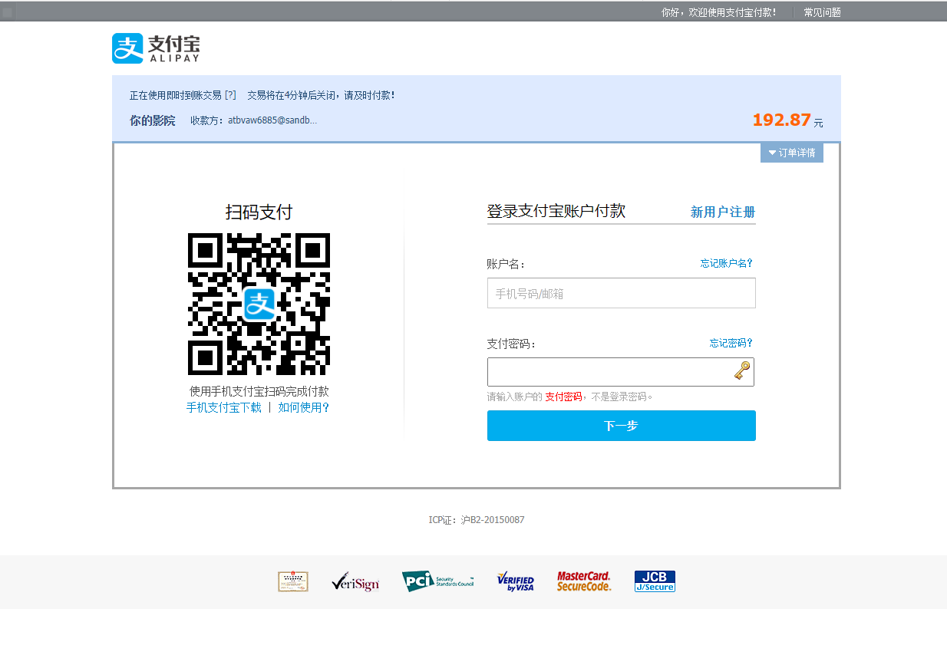
Task: Click the 192.87 payment amount
Action: [x=781, y=120]
